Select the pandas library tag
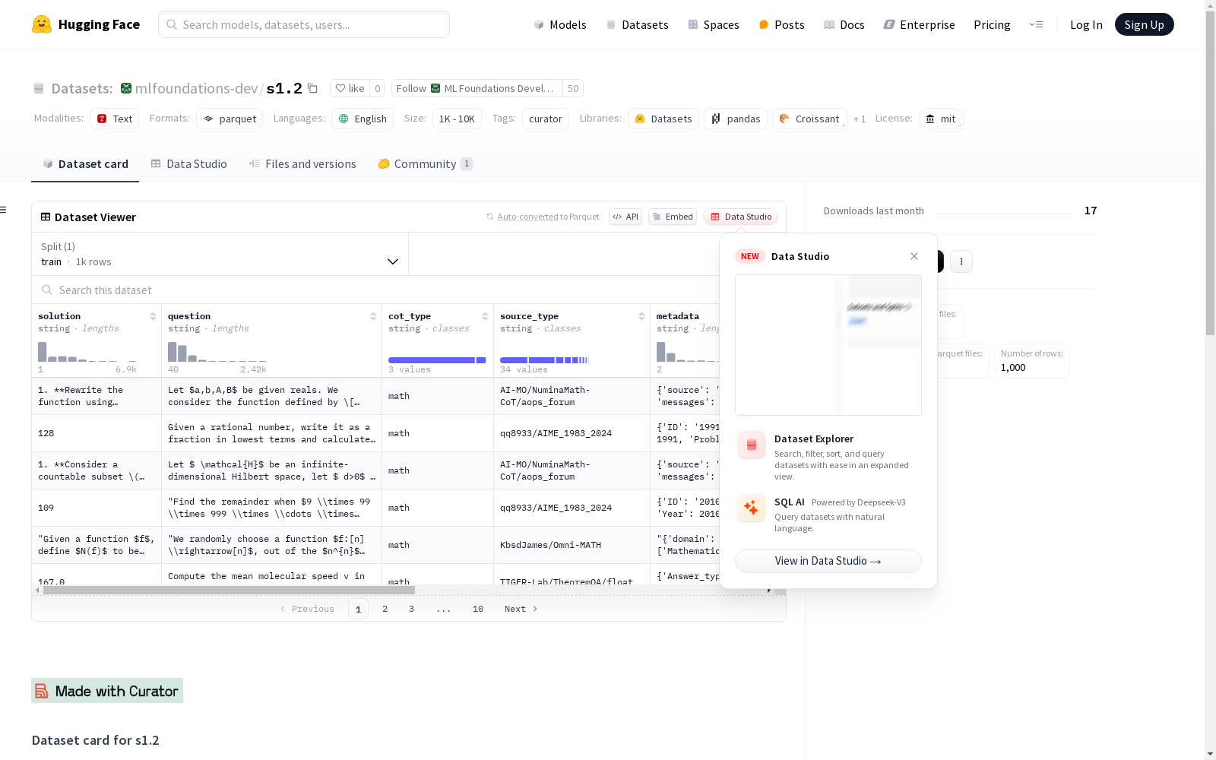 pos(736,119)
